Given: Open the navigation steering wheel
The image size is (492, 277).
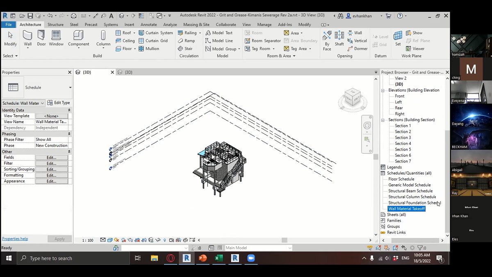Looking at the screenshot, I should click(x=367, y=126).
